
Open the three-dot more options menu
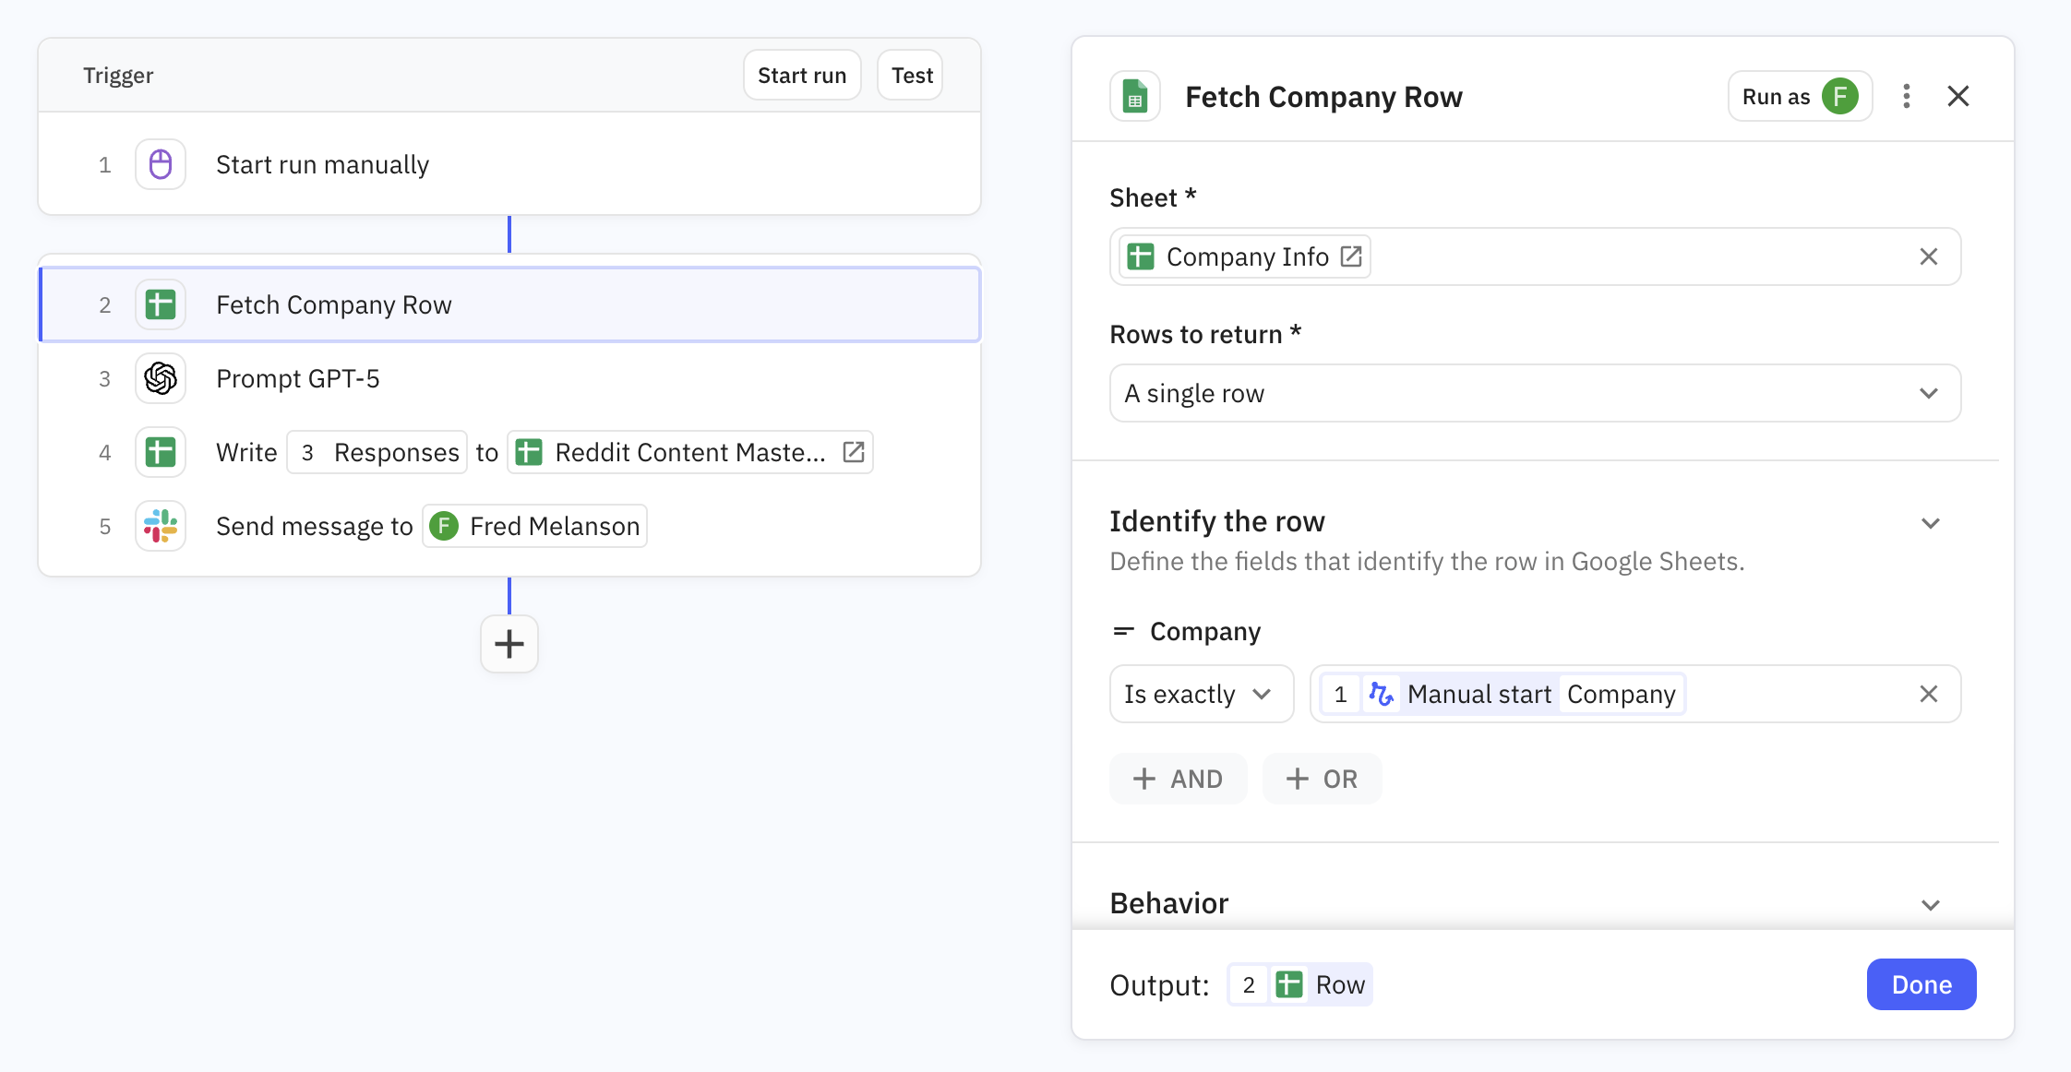coord(1907,96)
